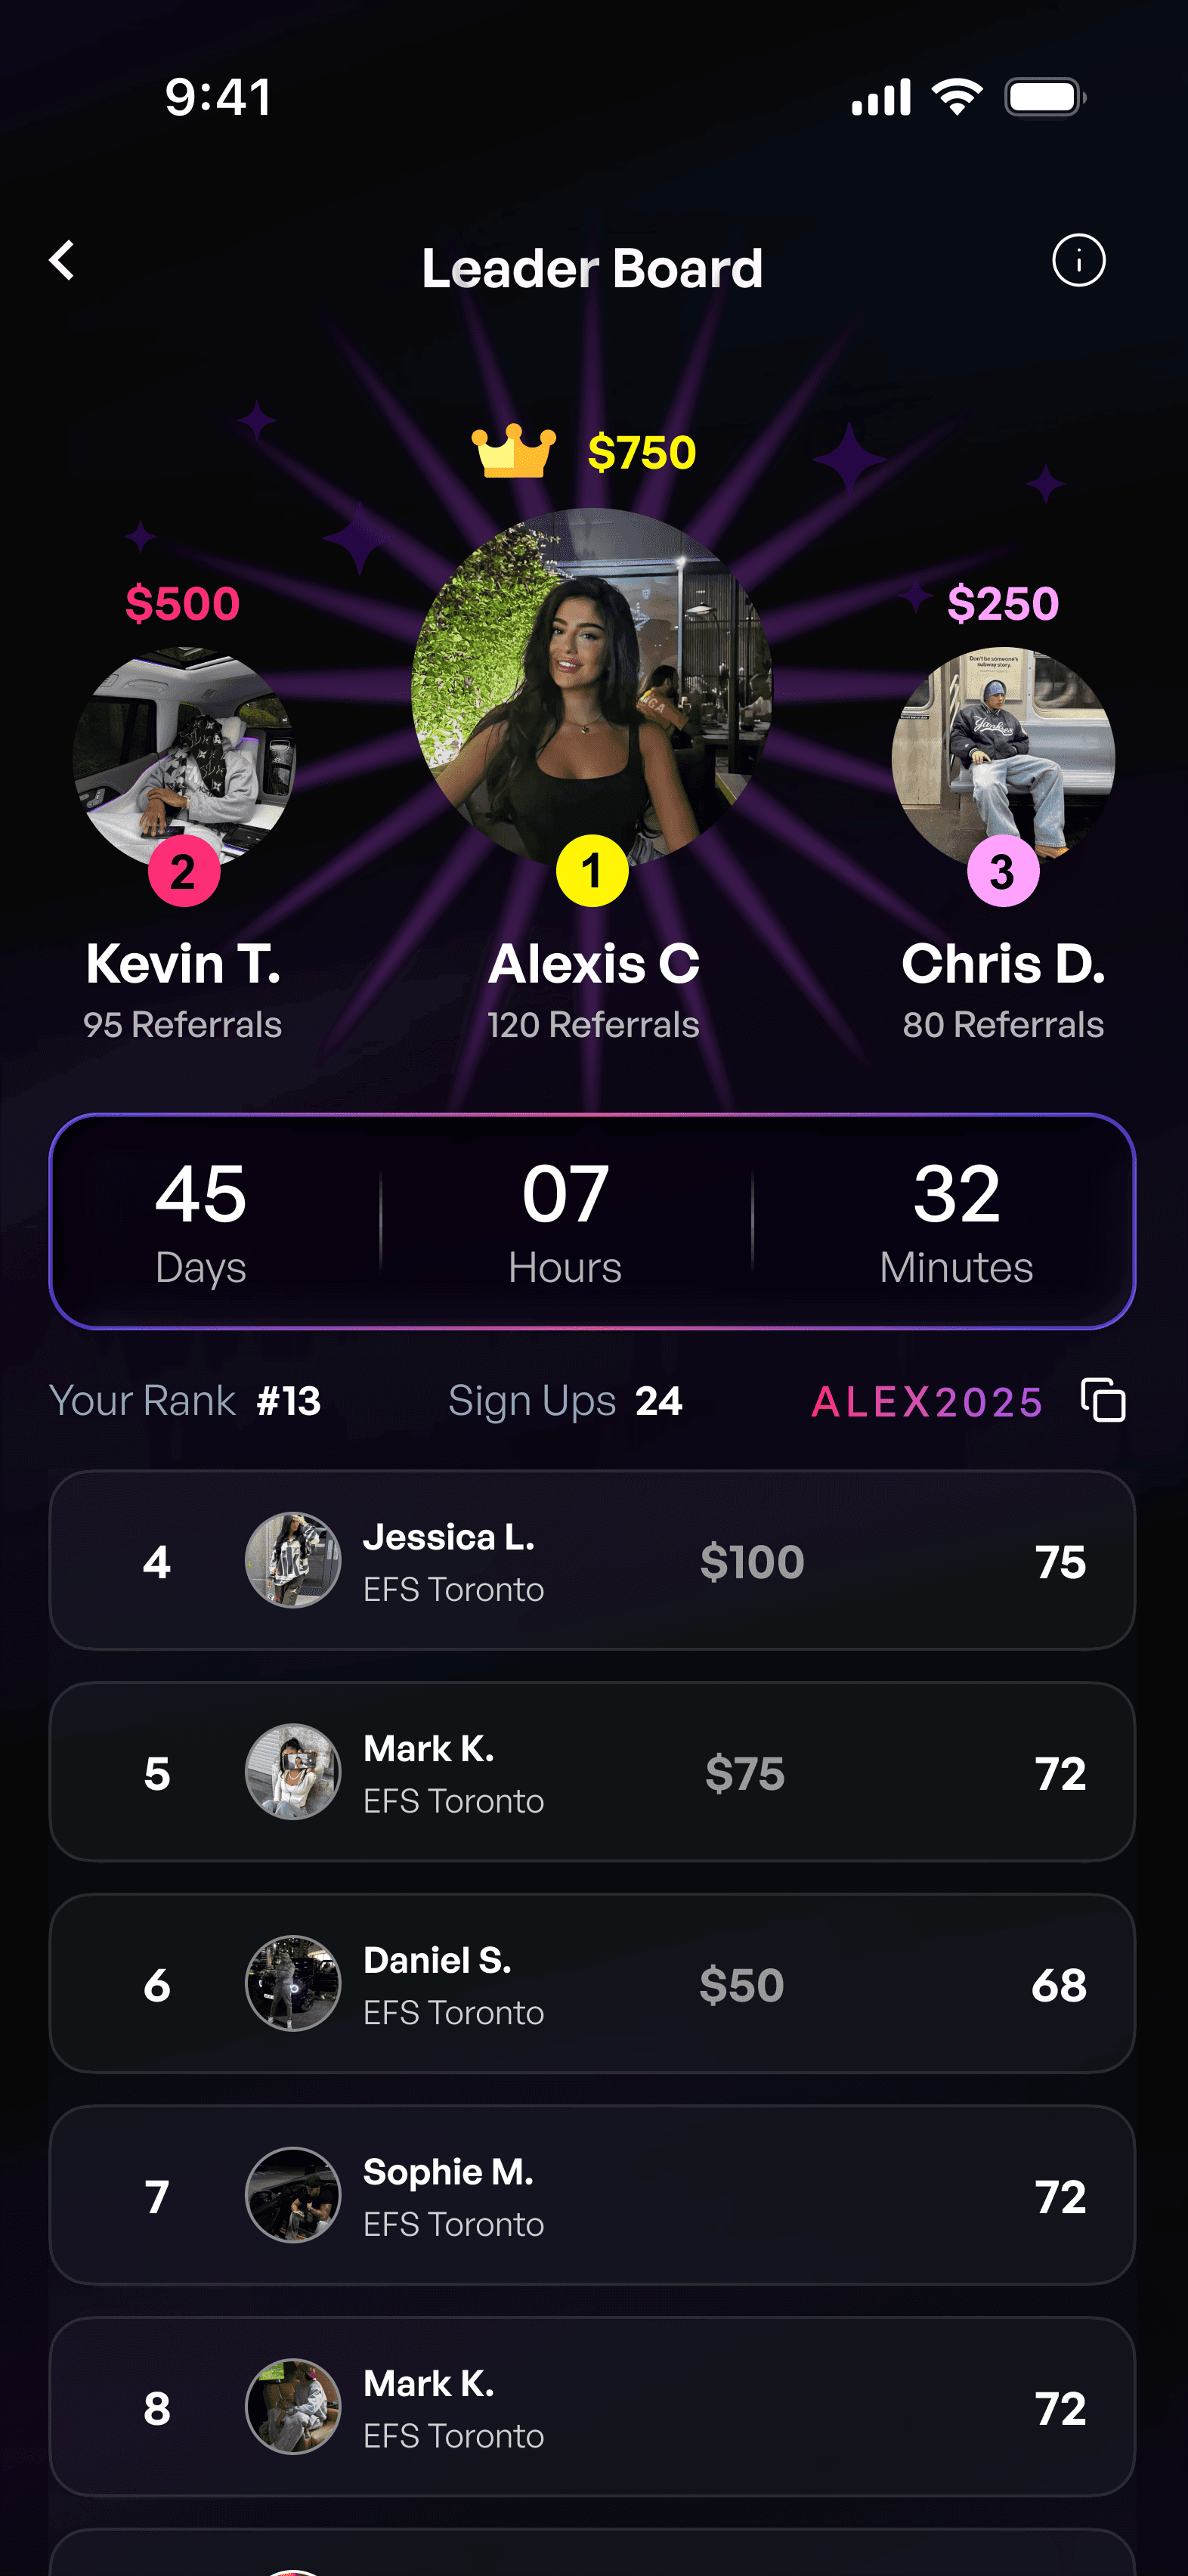The height and width of the screenshot is (2576, 1188).
Task: Open Kevin T.'s profile photo
Action: click(x=184, y=758)
